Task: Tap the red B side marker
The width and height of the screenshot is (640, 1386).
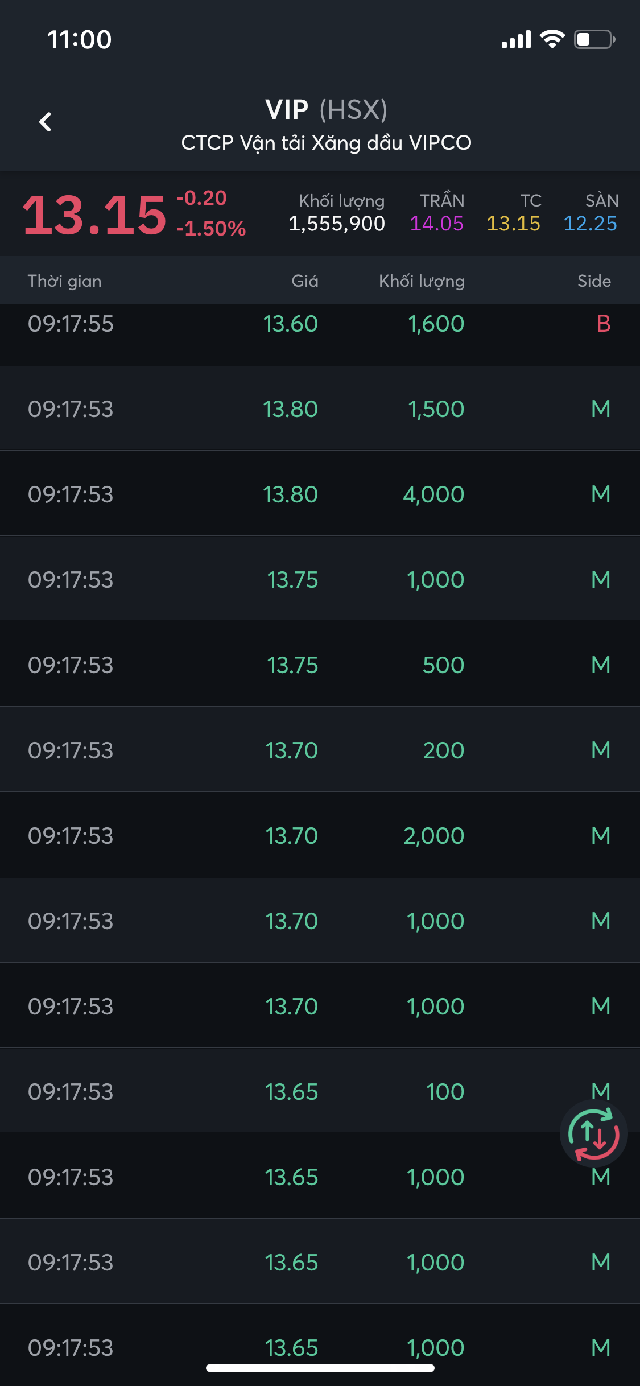Action: click(x=603, y=324)
